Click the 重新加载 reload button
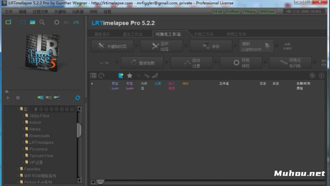330x186 pixels. (142, 63)
